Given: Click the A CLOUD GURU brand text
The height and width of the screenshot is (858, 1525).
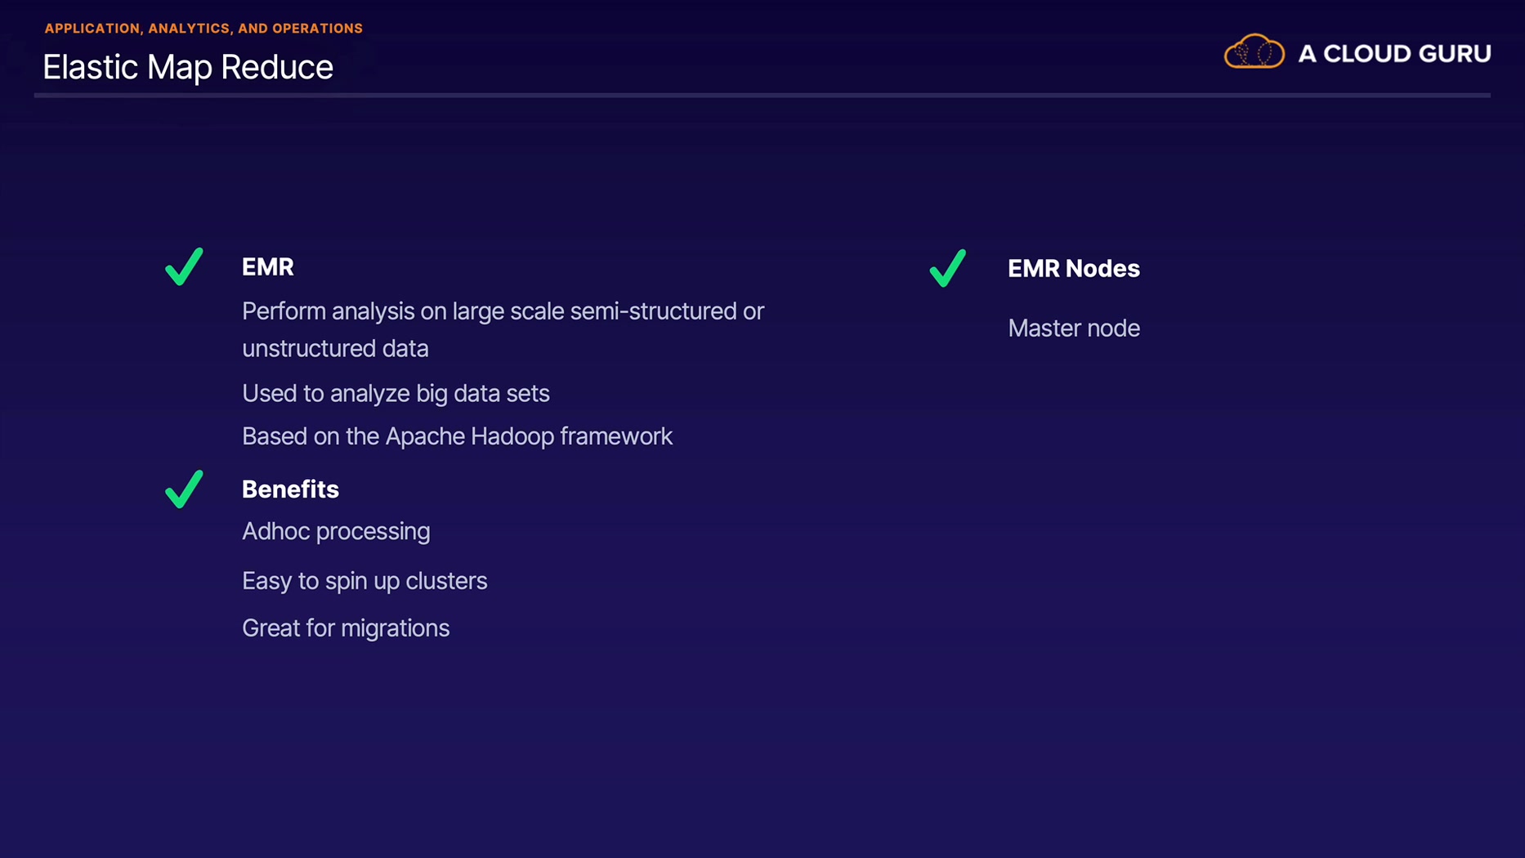Looking at the screenshot, I should [1394, 54].
